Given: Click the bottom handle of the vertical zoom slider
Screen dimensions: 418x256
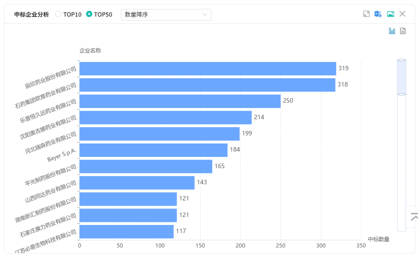Looking at the screenshot, I should [401, 94].
